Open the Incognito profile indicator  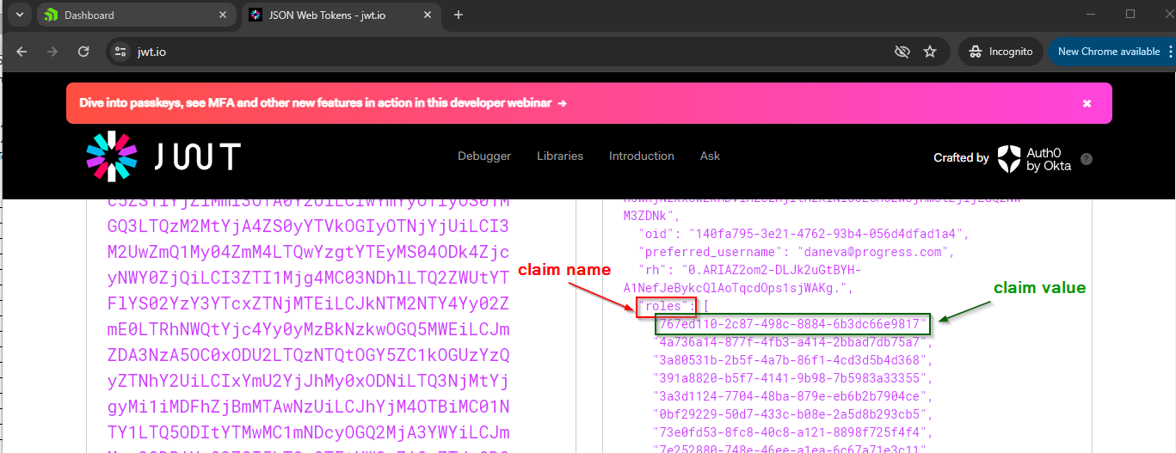1001,52
